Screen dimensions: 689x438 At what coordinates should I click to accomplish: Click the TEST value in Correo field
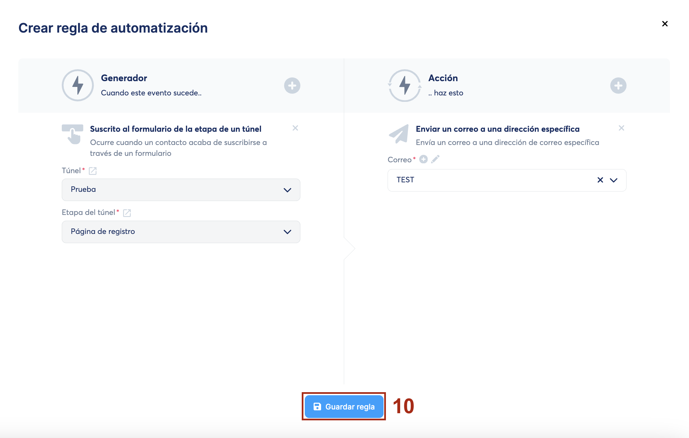(405, 180)
